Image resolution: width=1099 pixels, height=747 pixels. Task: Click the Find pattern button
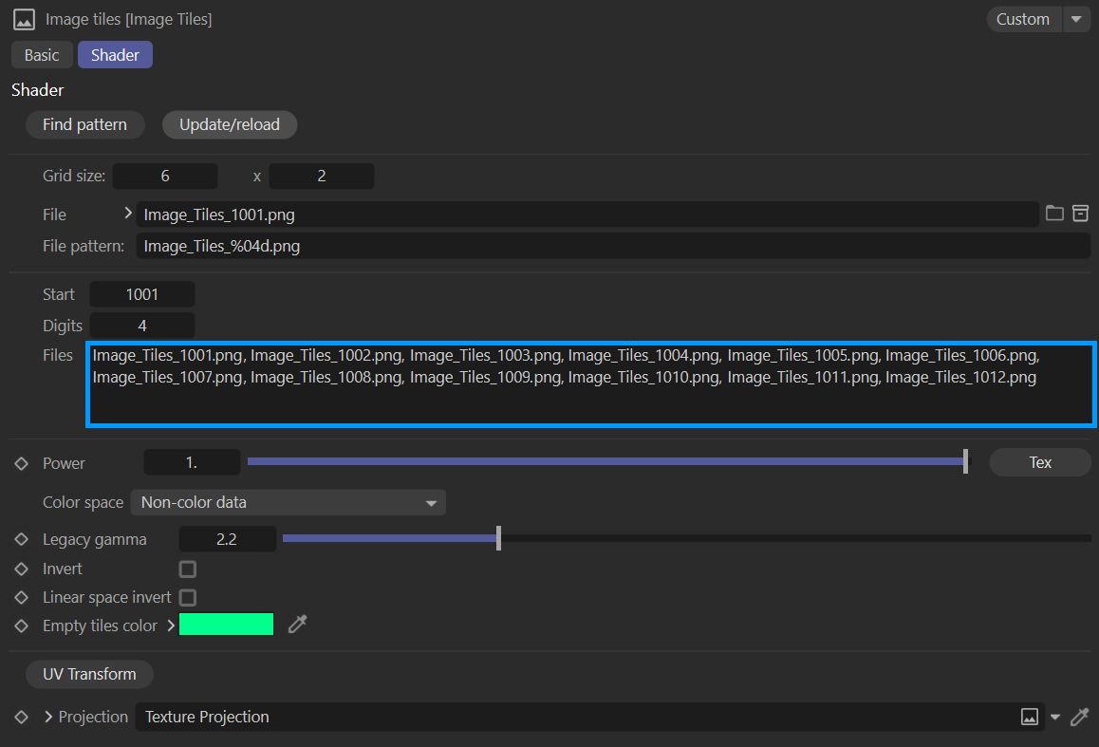click(84, 124)
